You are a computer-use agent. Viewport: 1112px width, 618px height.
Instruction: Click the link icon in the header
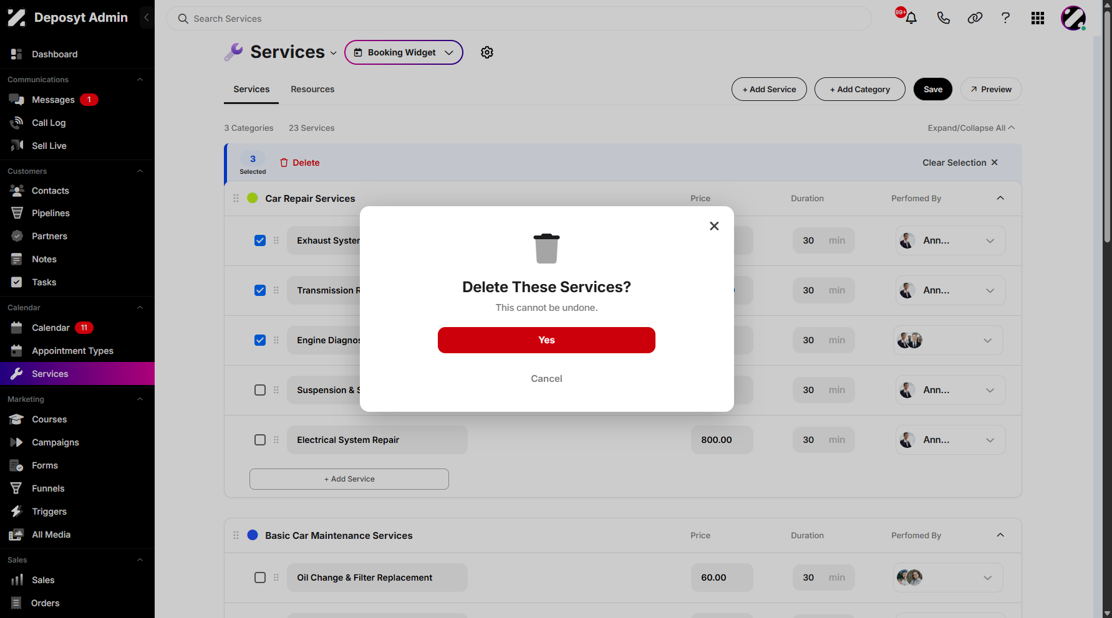click(975, 18)
